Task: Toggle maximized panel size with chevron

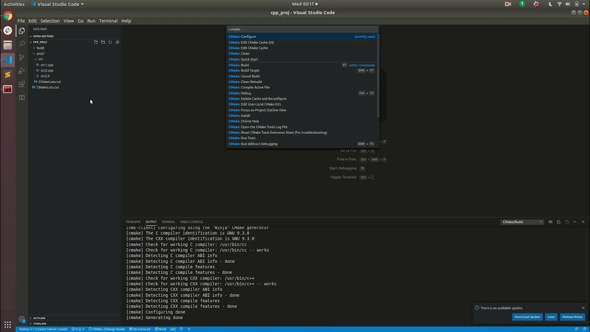Action: [x=574, y=222]
